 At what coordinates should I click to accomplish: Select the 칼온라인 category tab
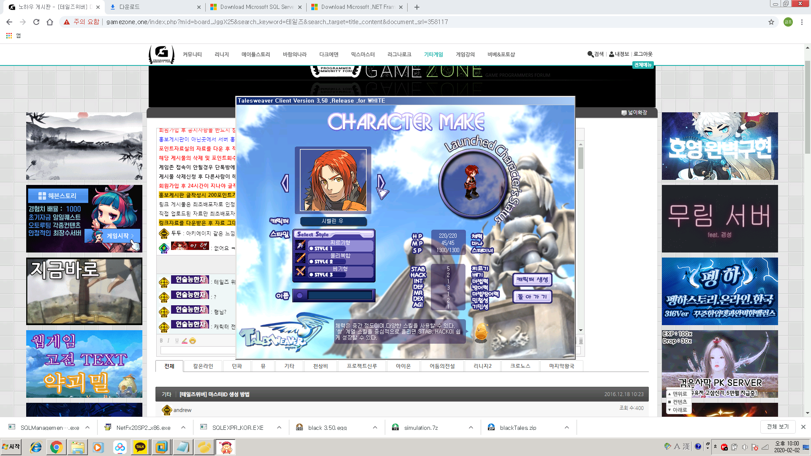point(203,366)
